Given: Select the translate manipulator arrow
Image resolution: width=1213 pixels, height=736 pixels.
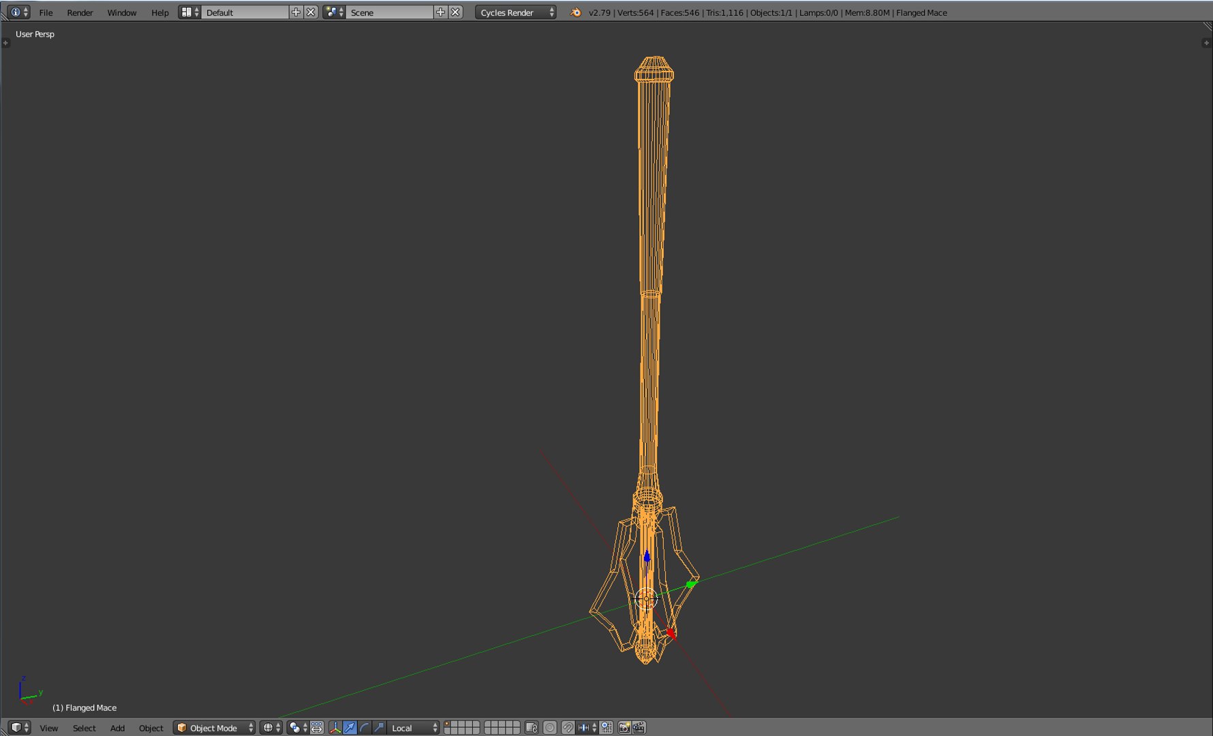Looking at the screenshot, I should (x=350, y=728).
